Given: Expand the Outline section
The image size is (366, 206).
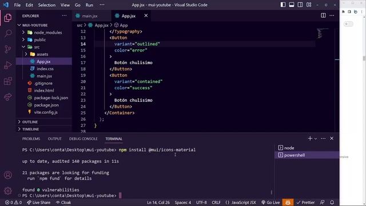Looking at the screenshot, I should 44,122.
